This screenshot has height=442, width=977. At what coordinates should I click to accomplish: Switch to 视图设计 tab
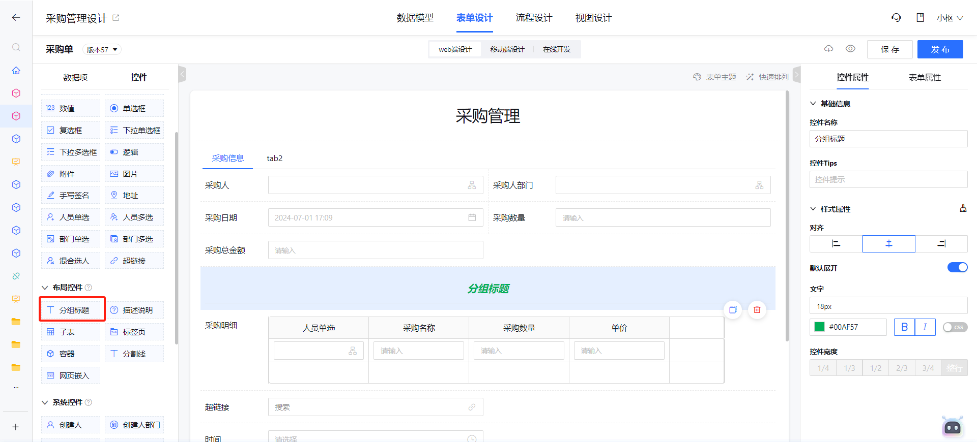pos(593,18)
